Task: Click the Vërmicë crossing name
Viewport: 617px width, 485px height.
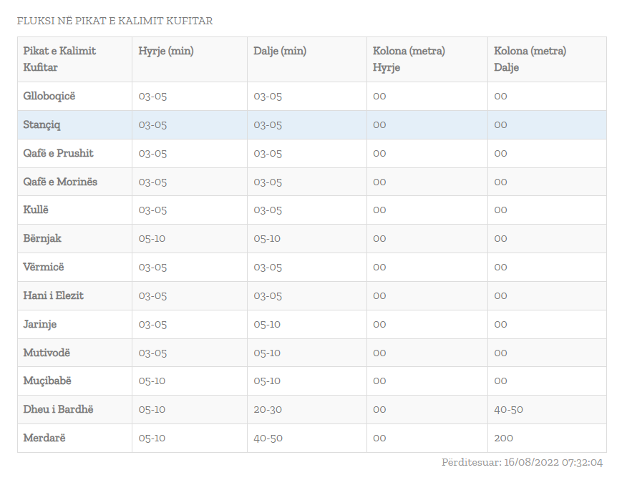Action: pyautogui.click(x=43, y=267)
